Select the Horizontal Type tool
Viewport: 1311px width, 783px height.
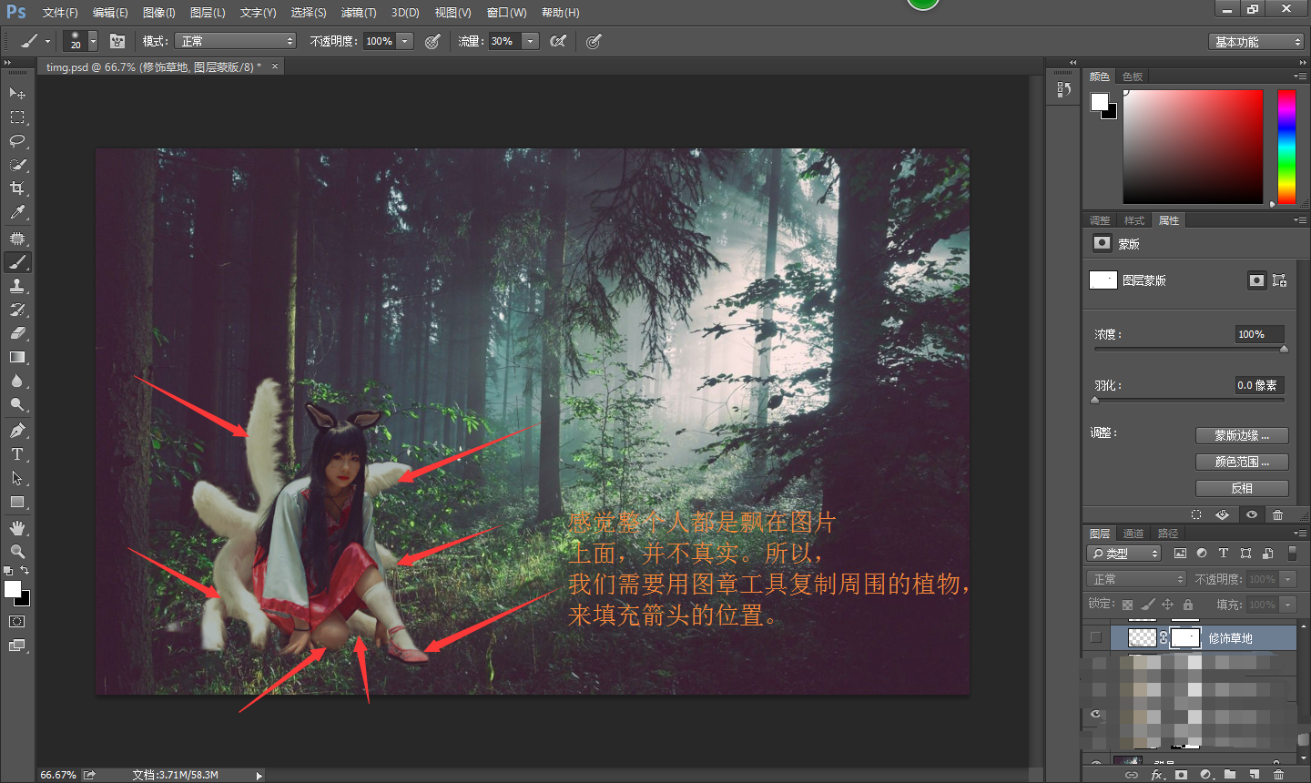click(17, 454)
